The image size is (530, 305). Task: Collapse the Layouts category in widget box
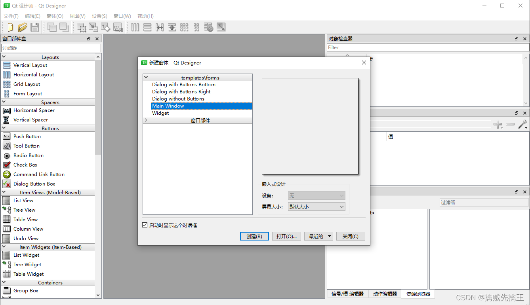[x=4, y=57]
